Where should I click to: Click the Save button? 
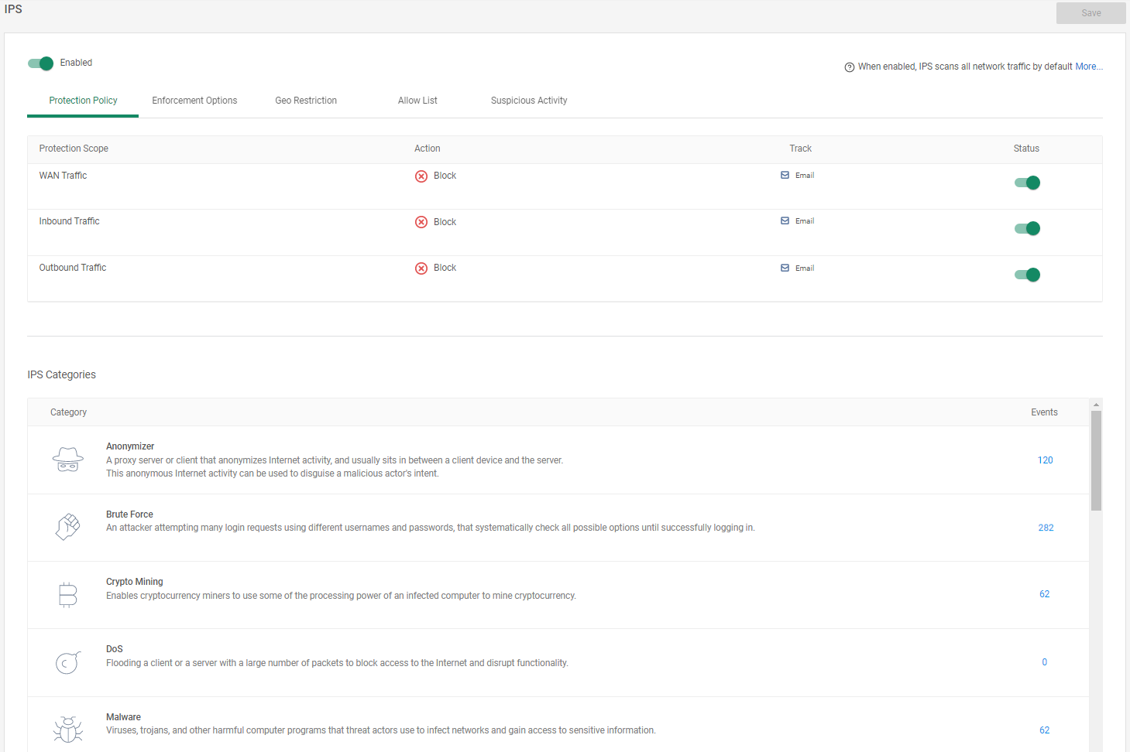pos(1091,13)
